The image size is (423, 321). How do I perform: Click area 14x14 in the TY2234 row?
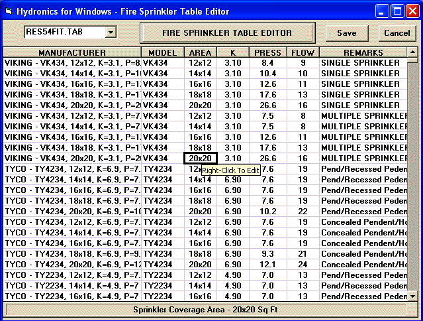click(200, 286)
